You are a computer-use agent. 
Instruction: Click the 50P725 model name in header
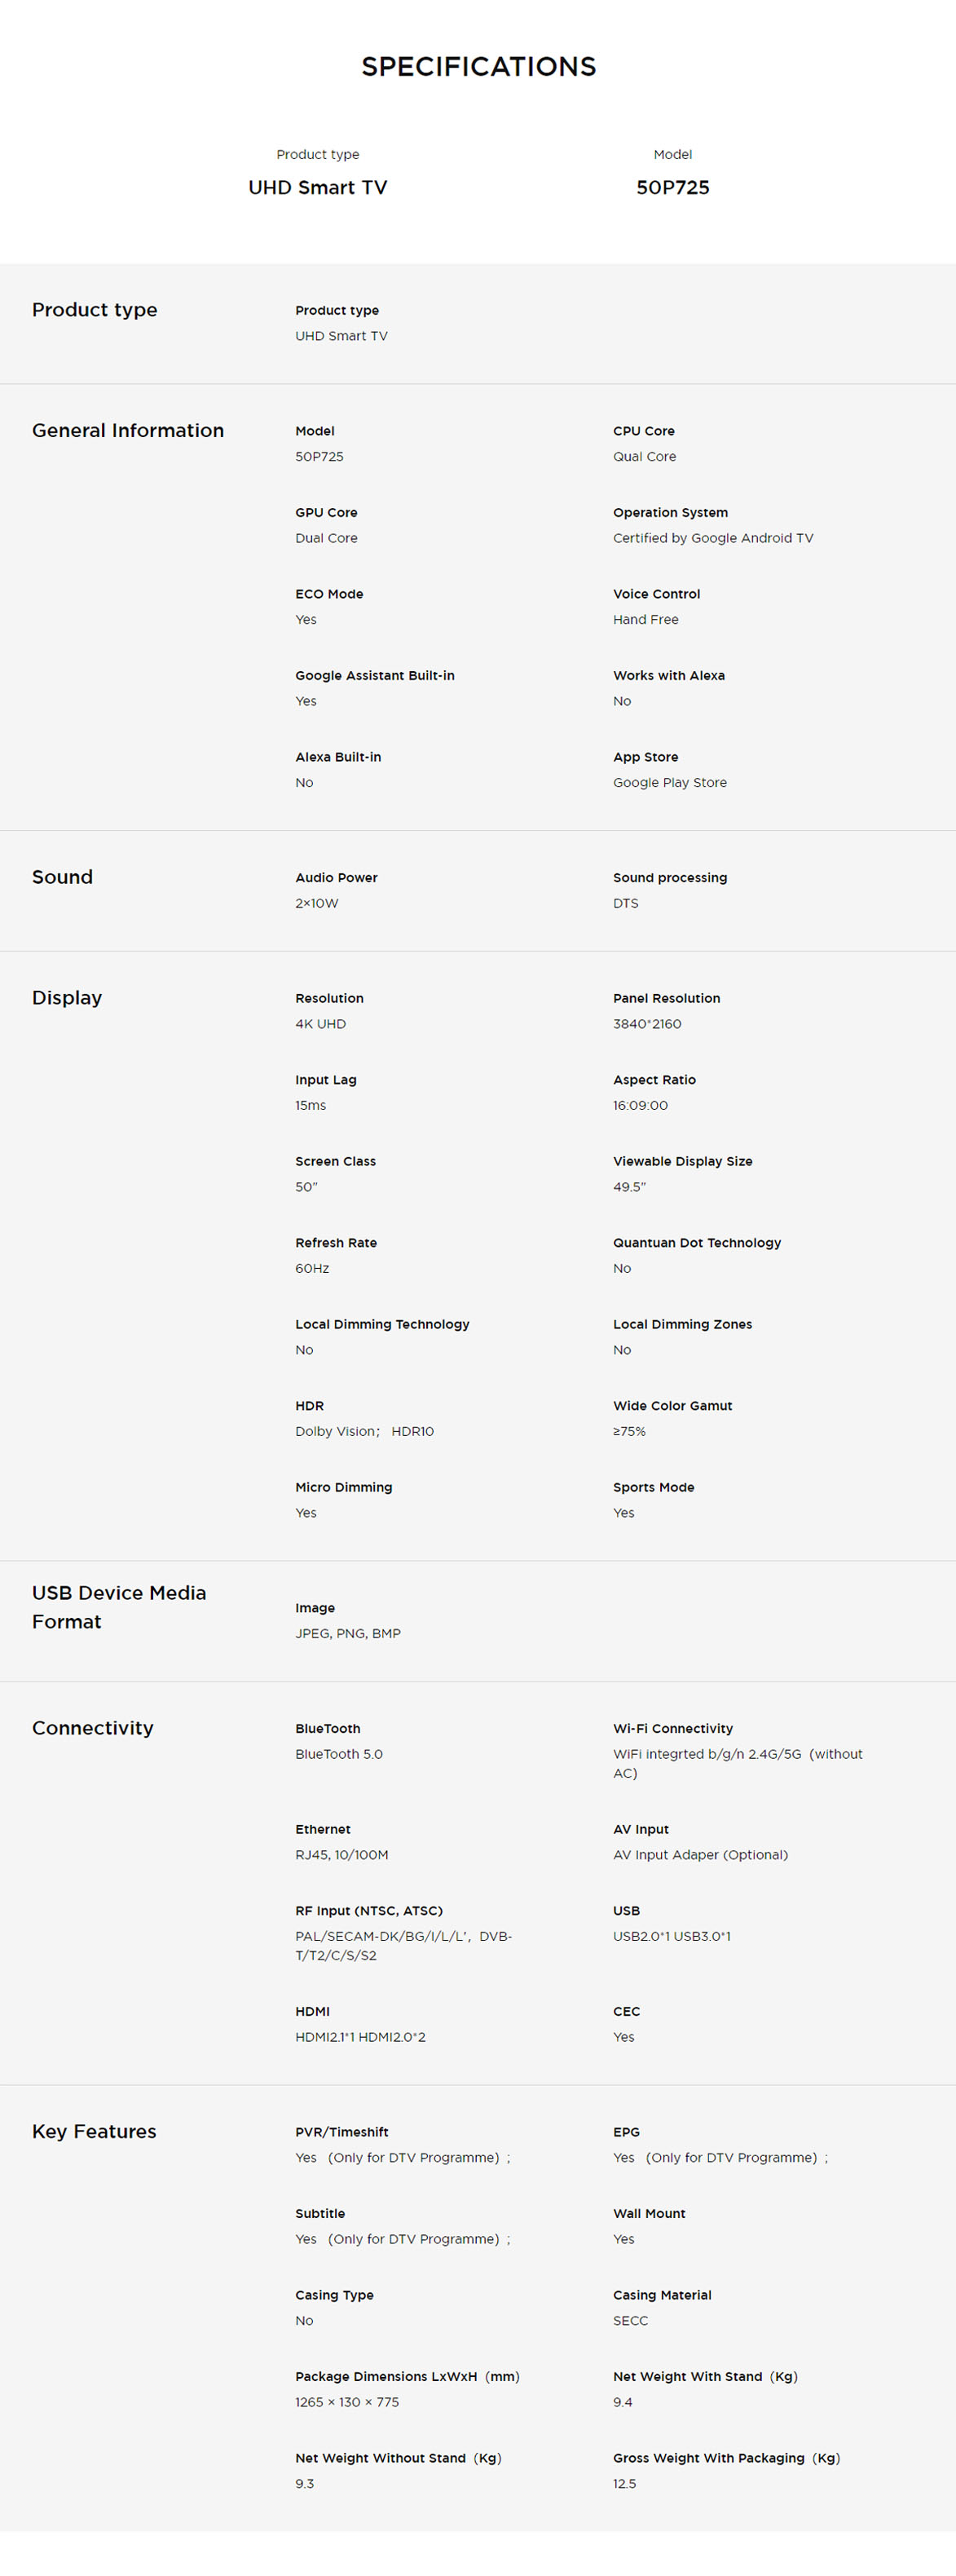(x=672, y=188)
